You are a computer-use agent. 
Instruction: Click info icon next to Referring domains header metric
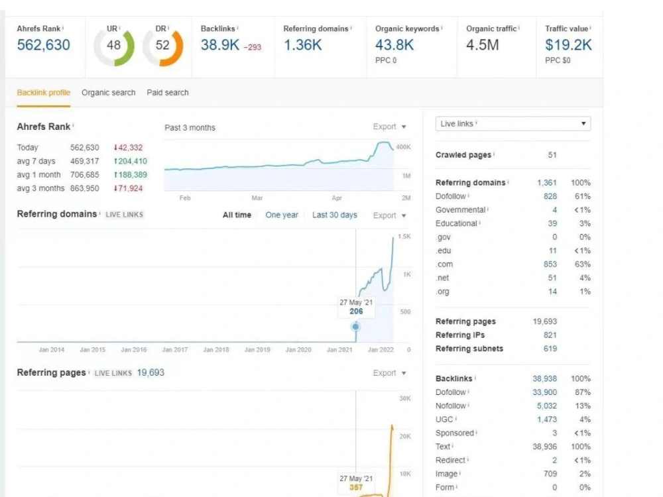(351, 27)
